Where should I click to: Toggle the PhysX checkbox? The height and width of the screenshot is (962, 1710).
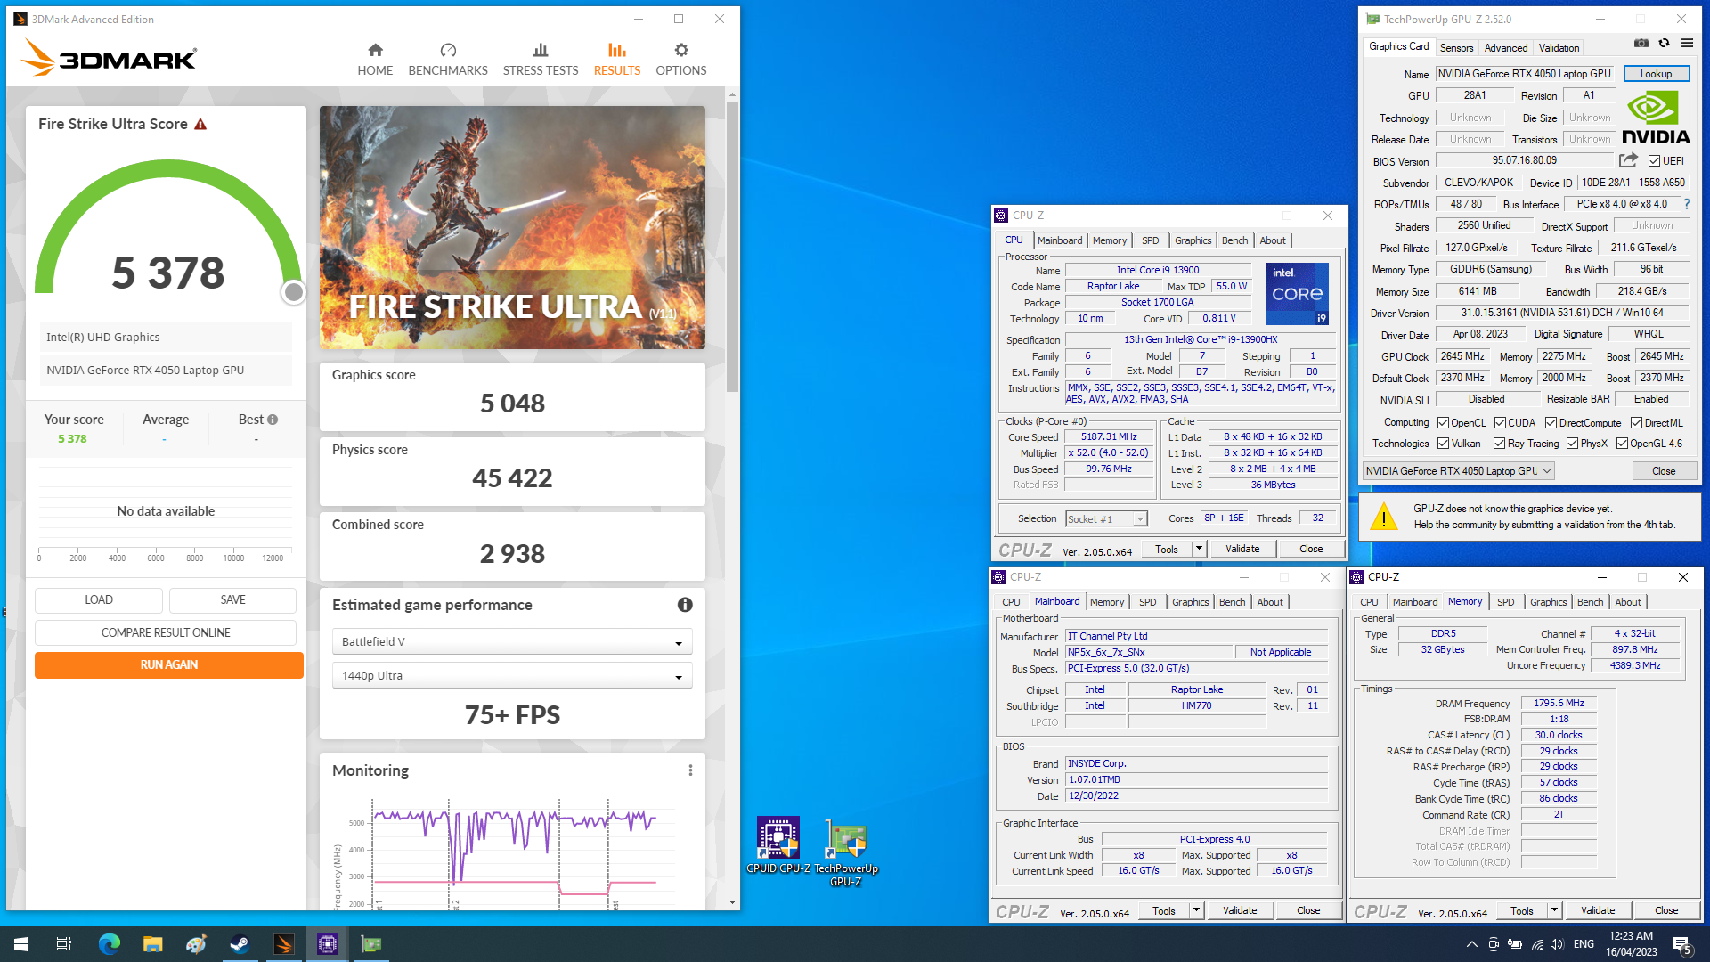(x=1572, y=444)
